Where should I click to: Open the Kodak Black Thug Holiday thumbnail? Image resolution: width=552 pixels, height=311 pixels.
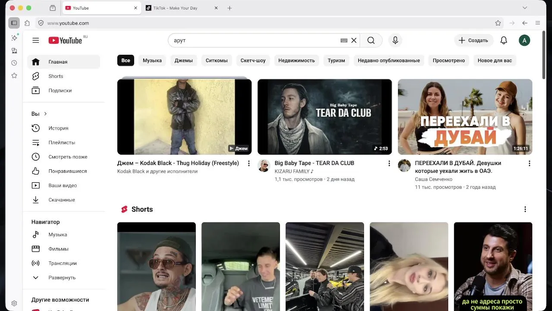coord(185,117)
